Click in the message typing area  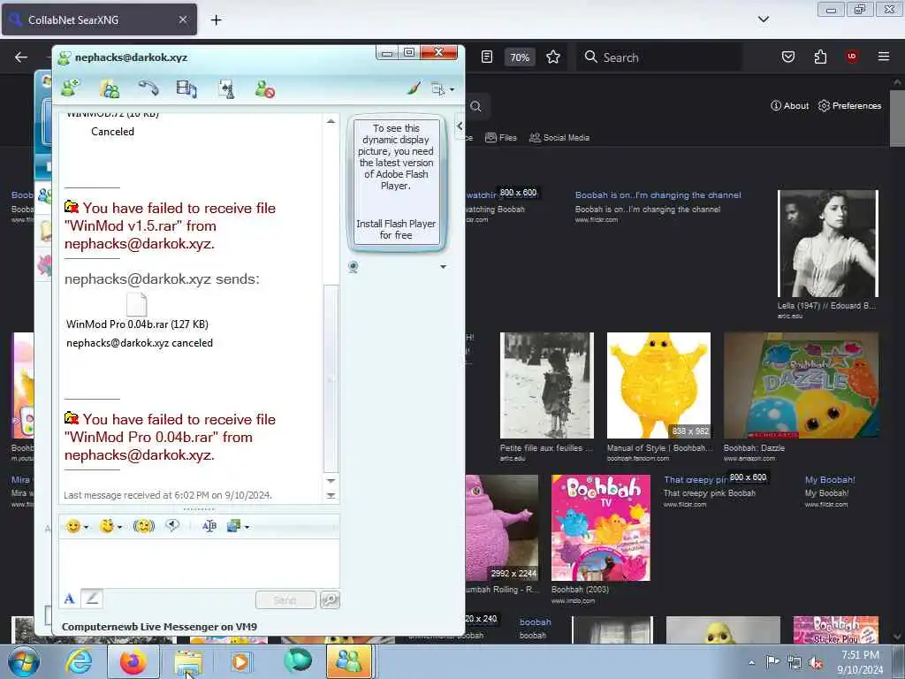tap(199, 563)
